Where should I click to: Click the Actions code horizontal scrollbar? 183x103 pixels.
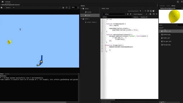click(x=108, y=100)
